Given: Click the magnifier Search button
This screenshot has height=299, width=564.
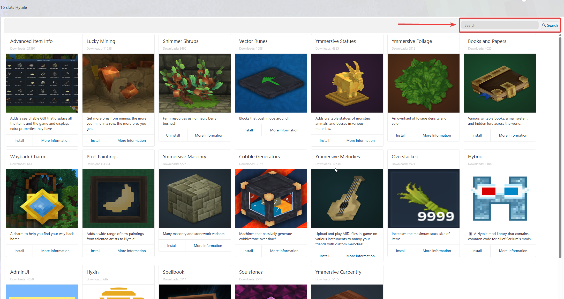Looking at the screenshot, I should [550, 25].
